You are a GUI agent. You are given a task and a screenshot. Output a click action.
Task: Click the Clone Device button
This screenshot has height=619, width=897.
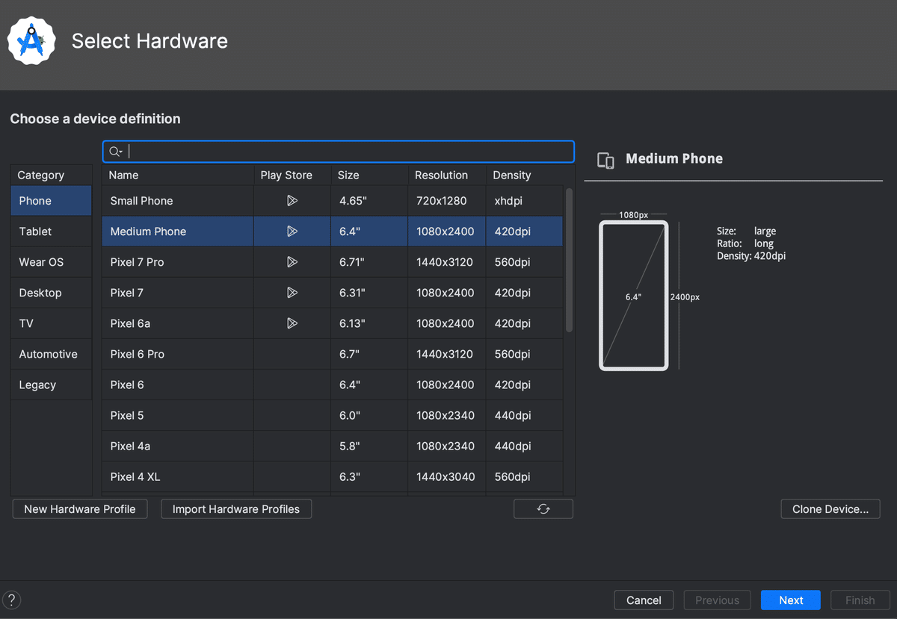830,509
